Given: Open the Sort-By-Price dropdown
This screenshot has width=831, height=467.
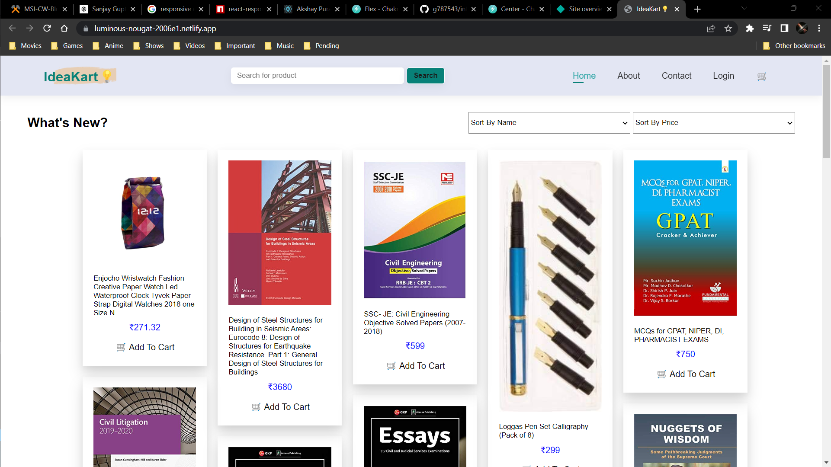Looking at the screenshot, I should [713, 122].
